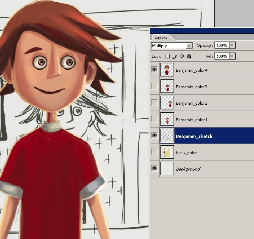Click Background layer thumbnail
The width and height of the screenshot is (254, 239).
pos(167,168)
